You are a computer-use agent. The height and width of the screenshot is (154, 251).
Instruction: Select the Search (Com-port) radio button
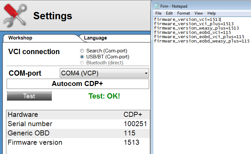[82, 51]
